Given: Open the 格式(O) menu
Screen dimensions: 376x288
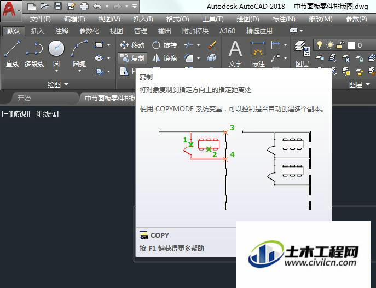Looking at the screenshot, I should pos(178,19).
